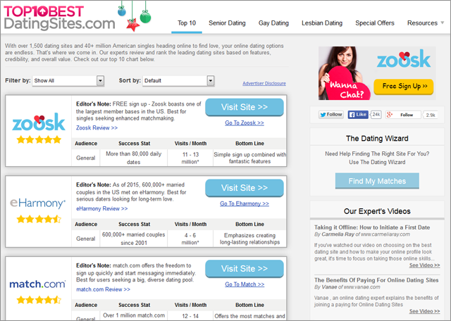
Task: Click the eHarmony logo in the listing
Action: [x=37, y=203]
